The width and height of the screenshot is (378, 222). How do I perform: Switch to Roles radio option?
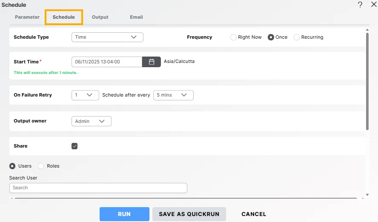pos(41,166)
